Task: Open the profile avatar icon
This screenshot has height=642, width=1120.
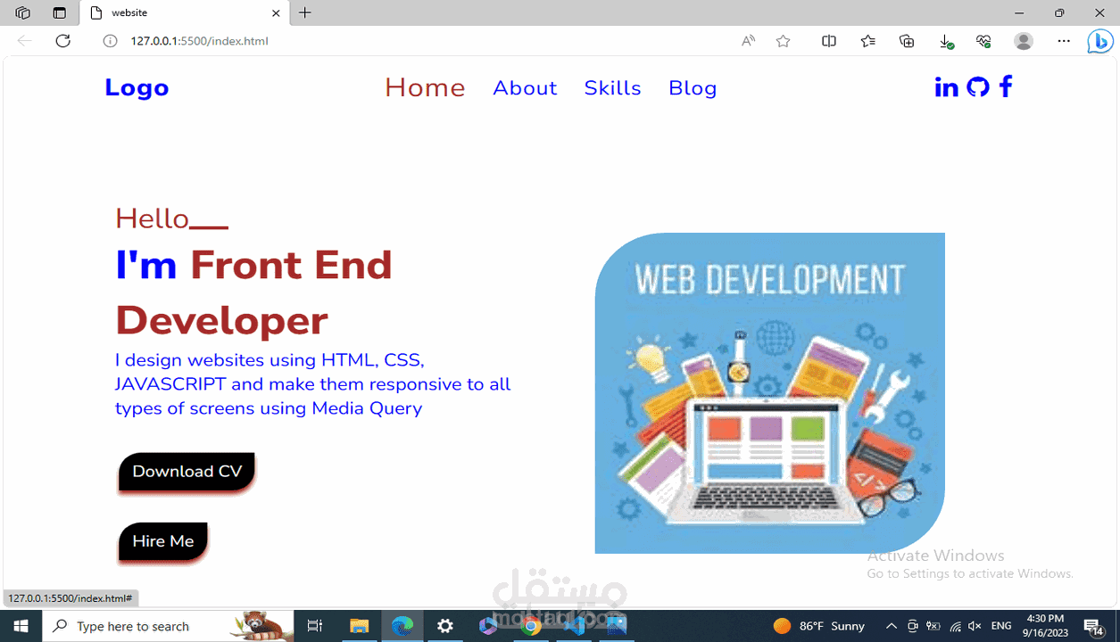Action: [1024, 41]
